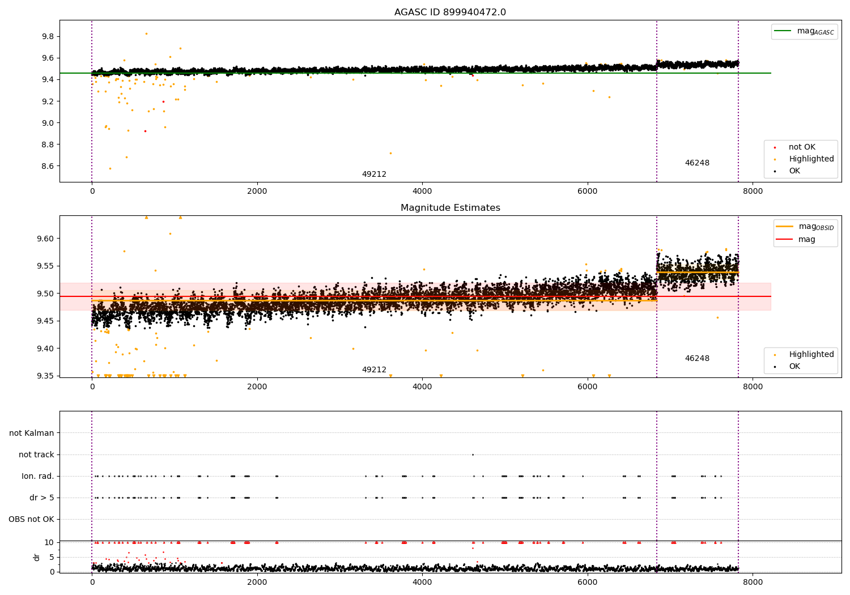Click the '9.35' y-axis tick label
This screenshot has height=595, width=850.
coord(46,376)
